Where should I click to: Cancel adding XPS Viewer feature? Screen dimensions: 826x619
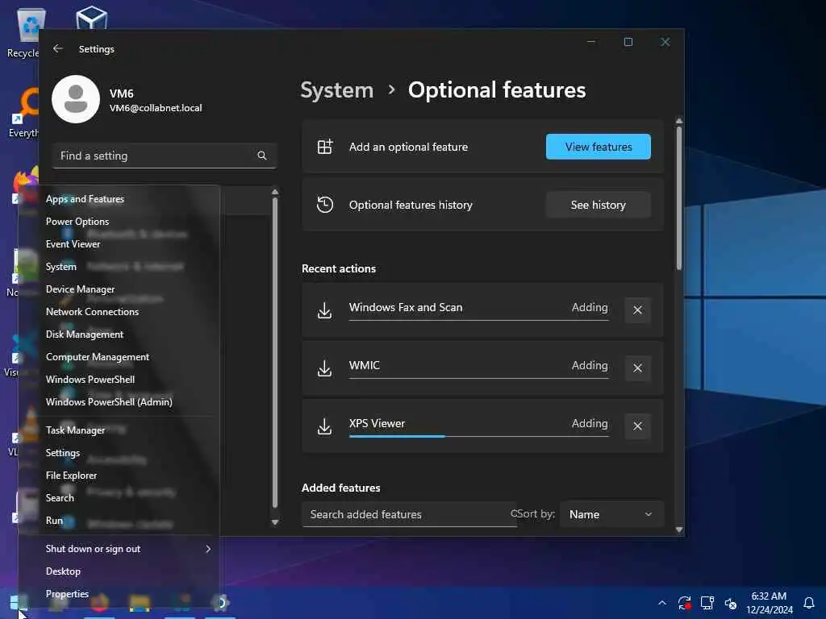(637, 426)
